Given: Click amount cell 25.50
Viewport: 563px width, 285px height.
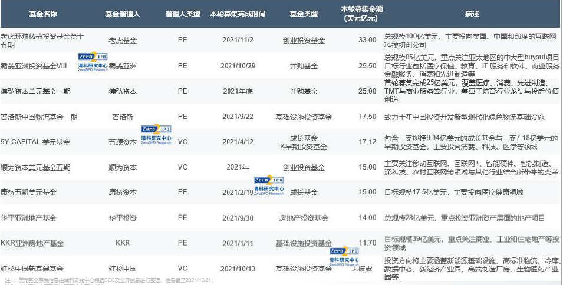Looking at the screenshot, I should [x=367, y=65].
